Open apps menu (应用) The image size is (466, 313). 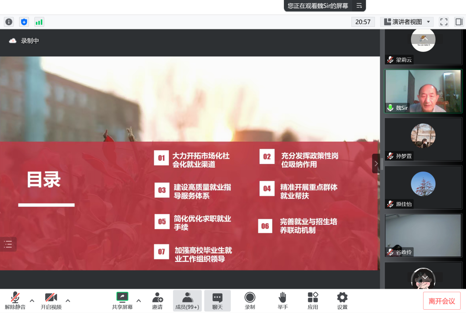click(313, 301)
